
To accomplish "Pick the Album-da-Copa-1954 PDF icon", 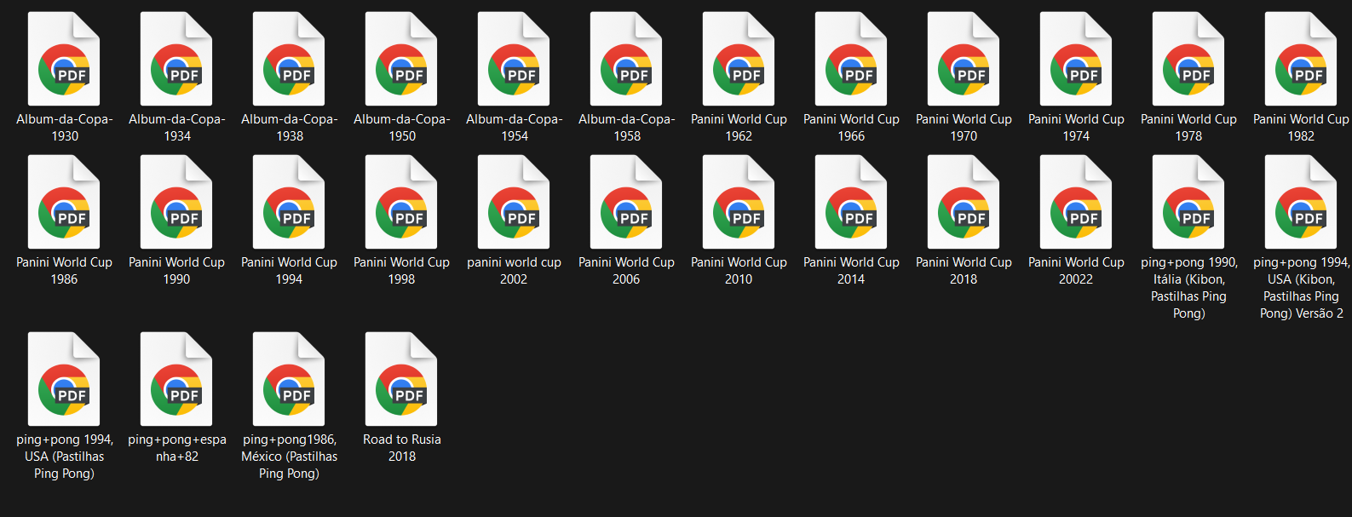I will coord(514,59).
